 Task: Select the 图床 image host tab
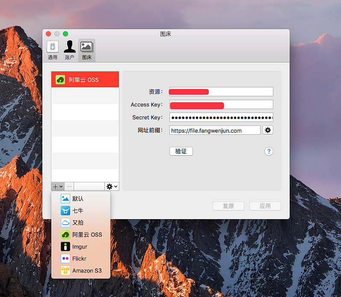(x=87, y=50)
